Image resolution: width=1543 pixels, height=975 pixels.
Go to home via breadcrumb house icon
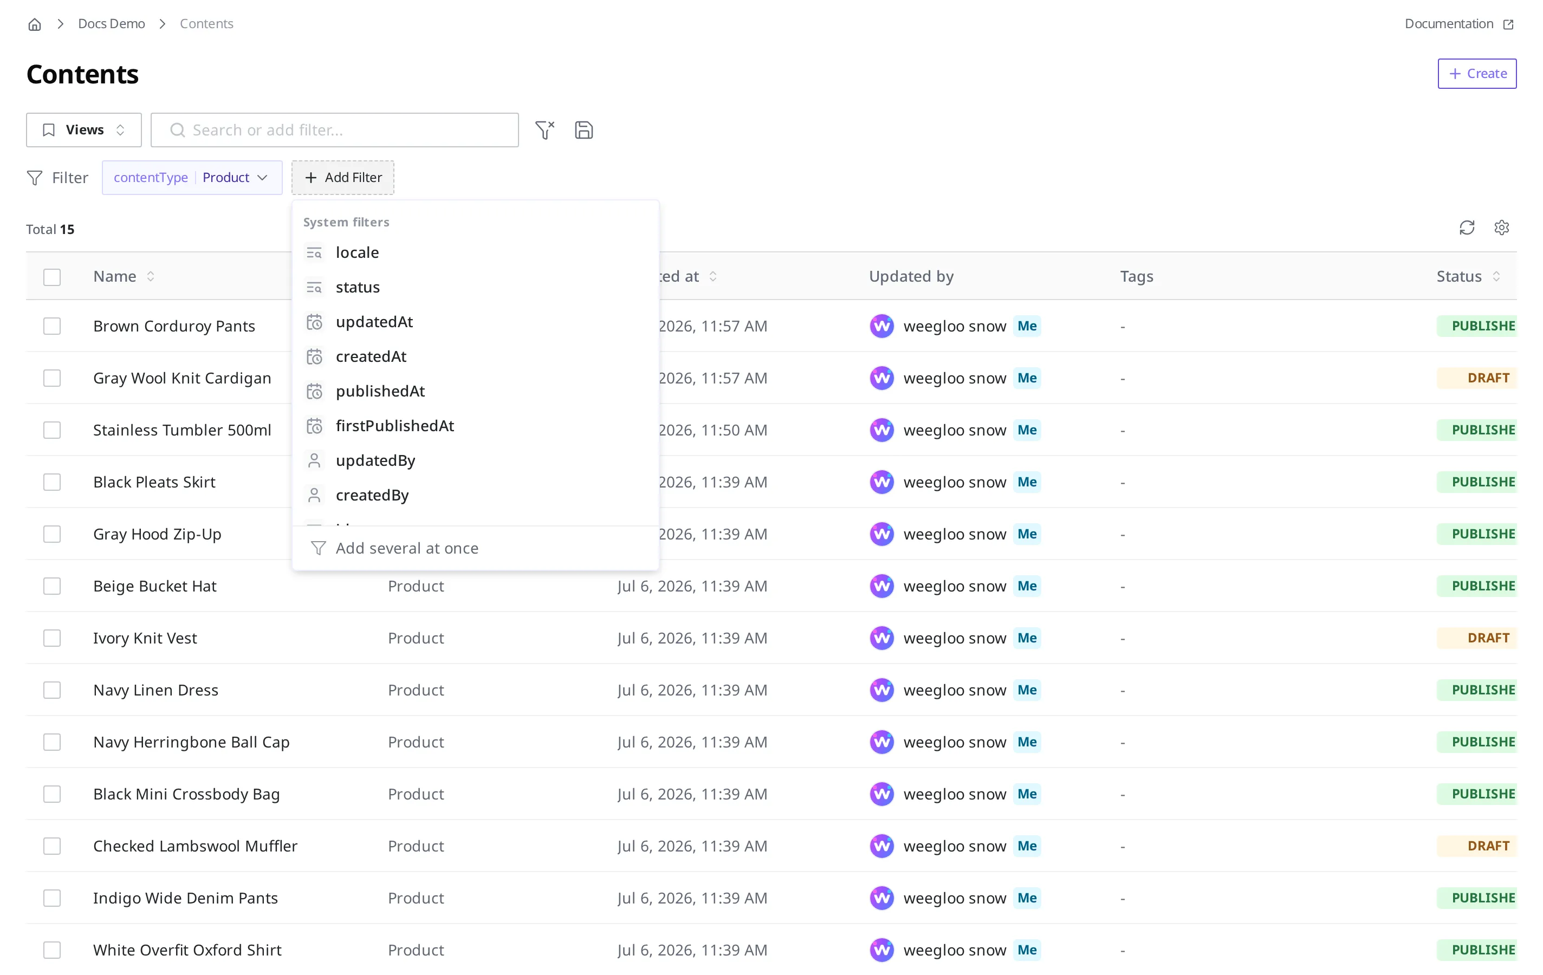[x=35, y=24]
